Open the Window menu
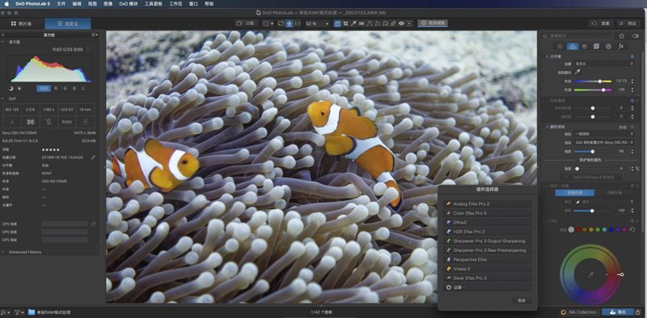This screenshot has width=647, height=318. tap(193, 4)
